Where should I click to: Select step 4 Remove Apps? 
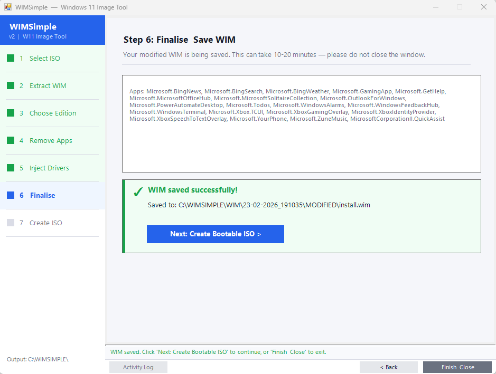[51, 141]
